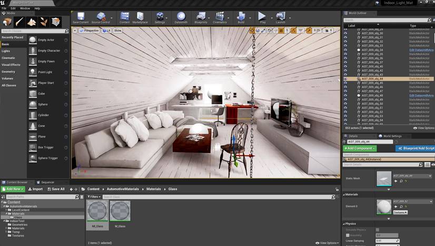Click the Add Component button
This screenshot has height=246, width=435.
360,148
